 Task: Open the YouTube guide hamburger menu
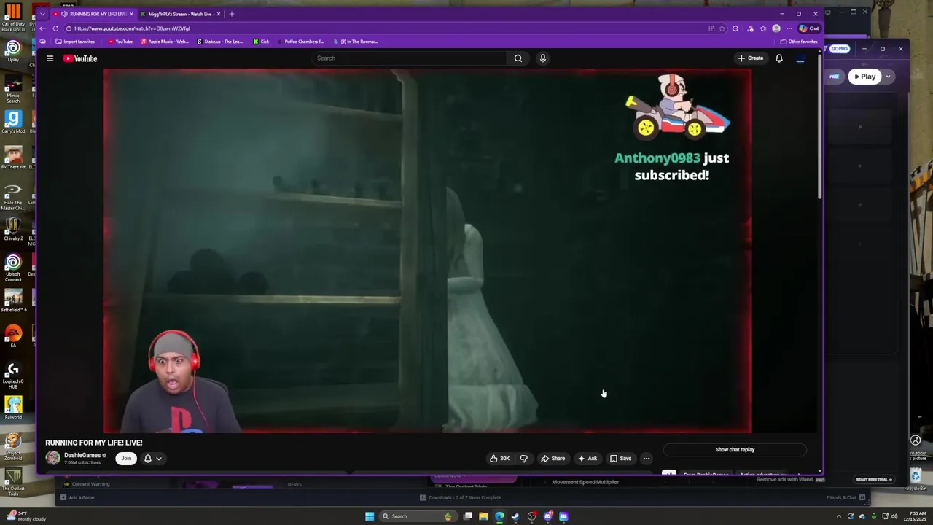(50, 58)
